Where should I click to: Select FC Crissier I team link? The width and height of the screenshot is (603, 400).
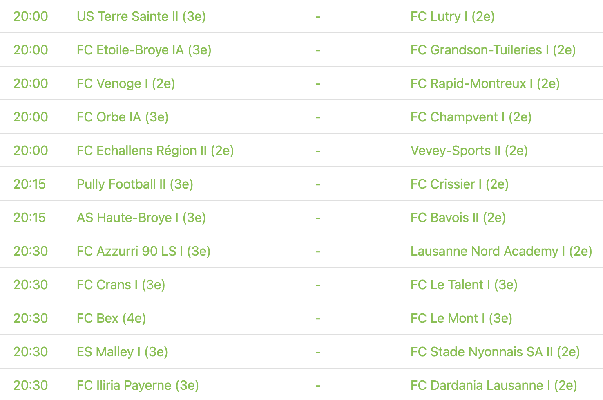pyautogui.click(x=459, y=184)
